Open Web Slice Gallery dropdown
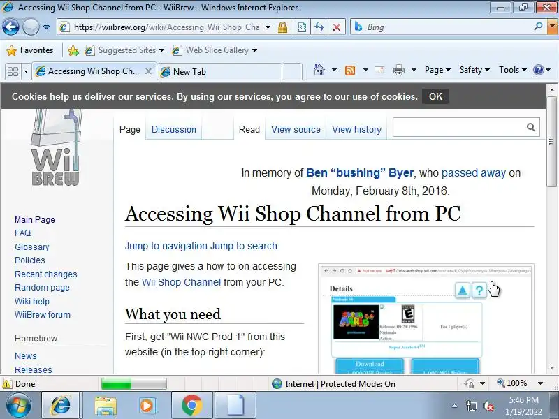 (x=215, y=50)
